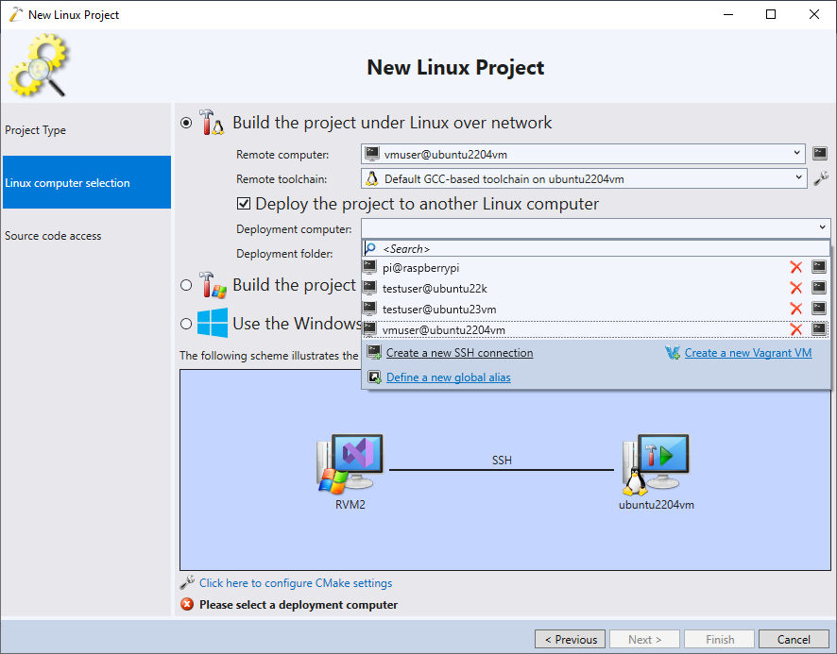Open terminal for vmuser@ubuntu2204vm list entry
Screen dimensions: 837x654
coord(819,329)
